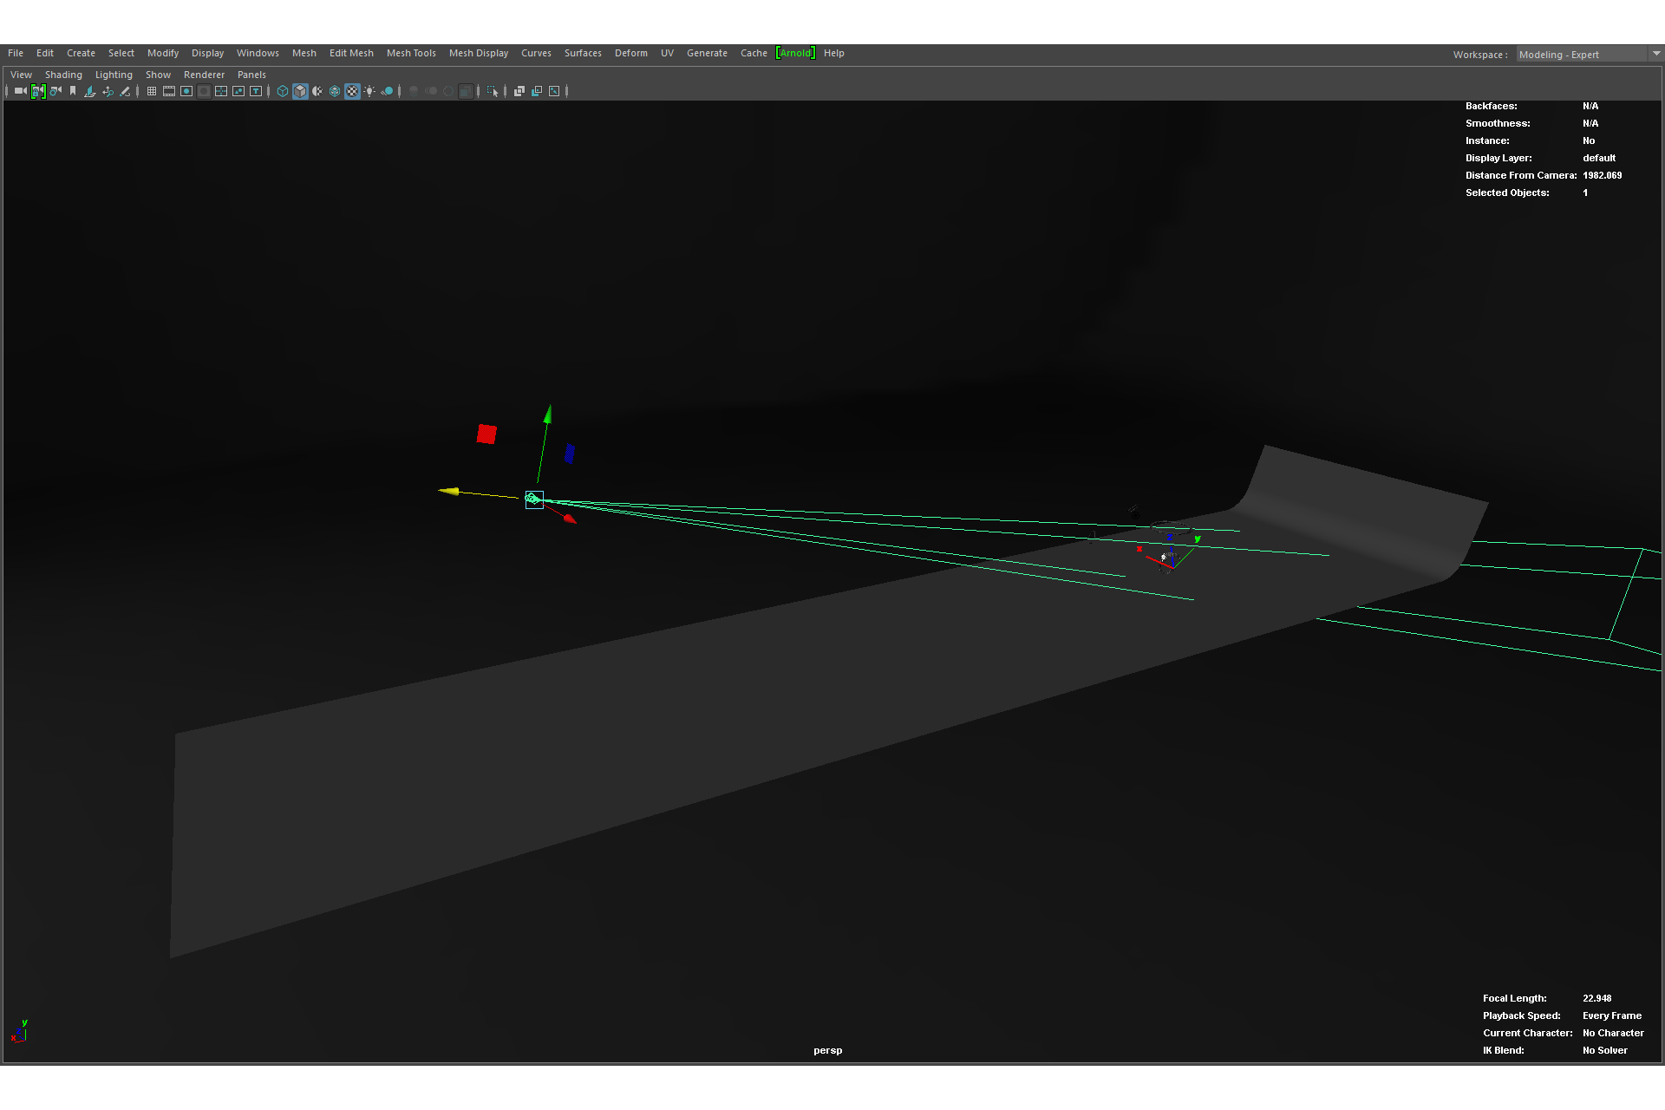1665x1110 pixels.
Task: Open the Renderer panel menu
Action: (x=204, y=75)
